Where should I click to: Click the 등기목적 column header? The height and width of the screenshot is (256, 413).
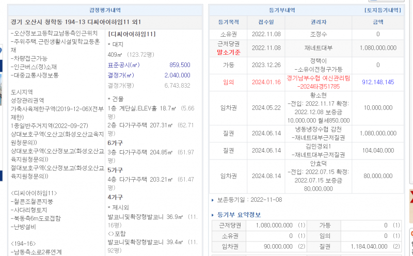pyautogui.click(x=228, y=22)
